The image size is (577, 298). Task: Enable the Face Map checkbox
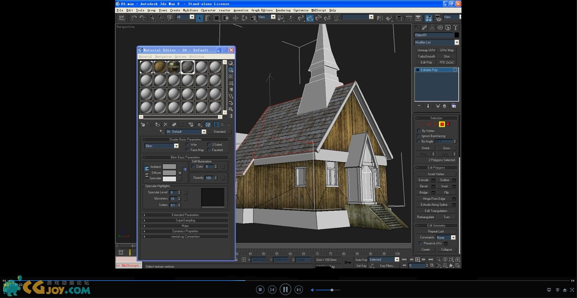tap(188, 150)
